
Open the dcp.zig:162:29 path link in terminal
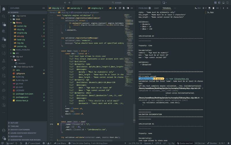pos(169,88)
